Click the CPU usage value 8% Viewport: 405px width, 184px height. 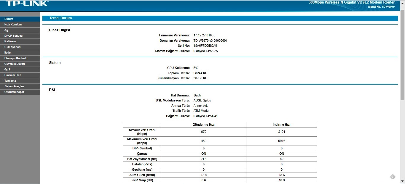coord(196,68)
